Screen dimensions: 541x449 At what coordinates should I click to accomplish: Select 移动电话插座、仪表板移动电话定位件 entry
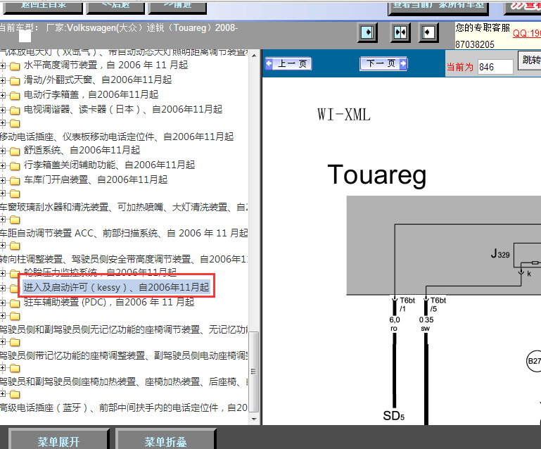click(117, 137)
